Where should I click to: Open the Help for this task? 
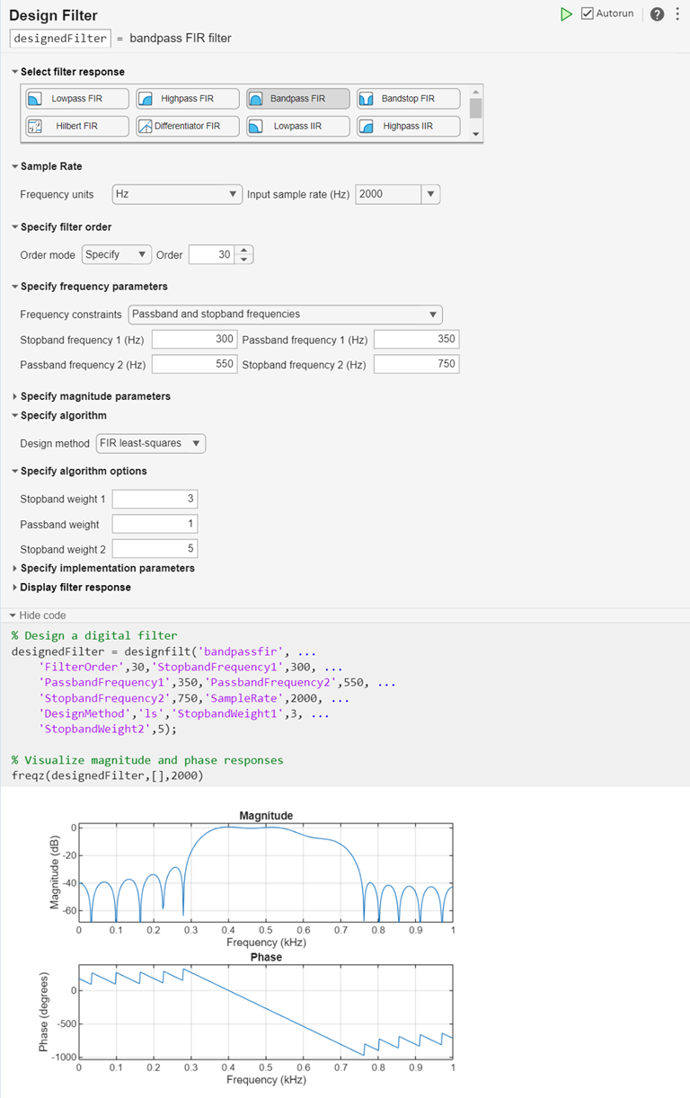[655, 13]
